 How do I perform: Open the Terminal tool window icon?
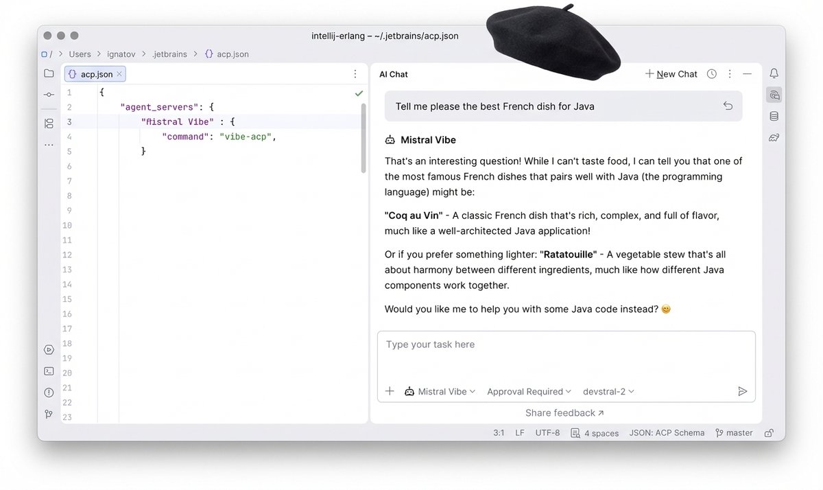[x=49, y=371]
